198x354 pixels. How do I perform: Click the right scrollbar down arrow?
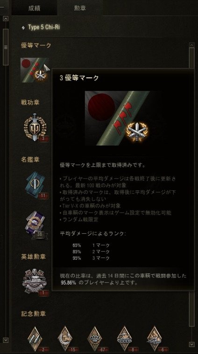tap(191, 344)
